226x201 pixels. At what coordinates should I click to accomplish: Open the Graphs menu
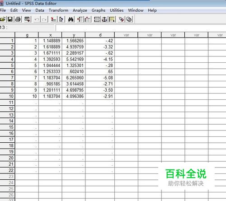click(x=99, y=10)
